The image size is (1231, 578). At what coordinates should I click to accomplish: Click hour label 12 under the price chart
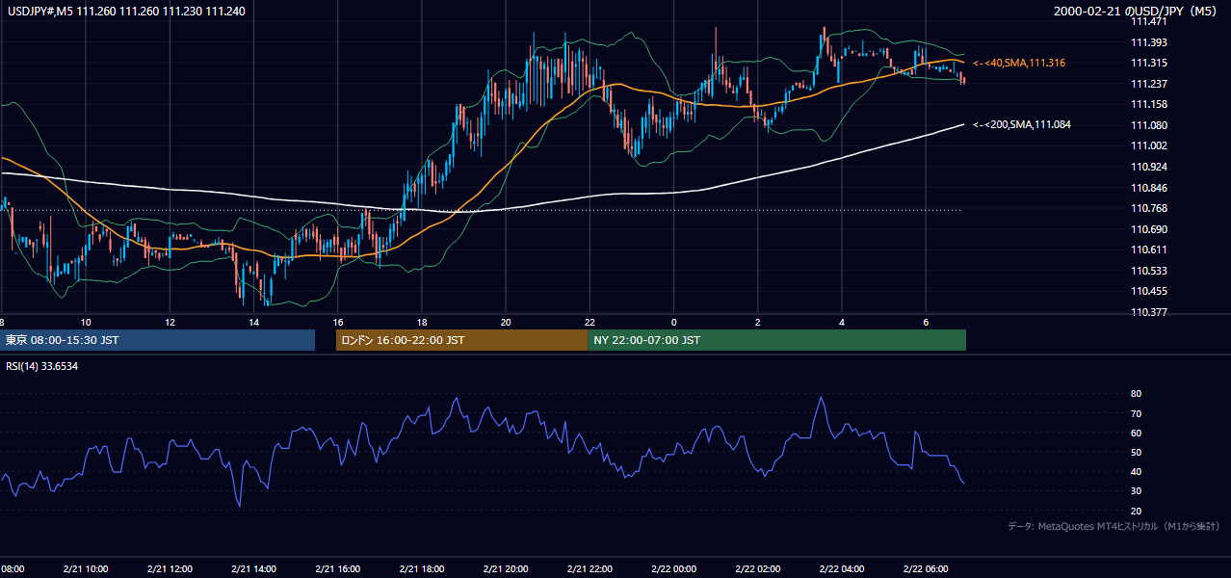click(170, 322)
